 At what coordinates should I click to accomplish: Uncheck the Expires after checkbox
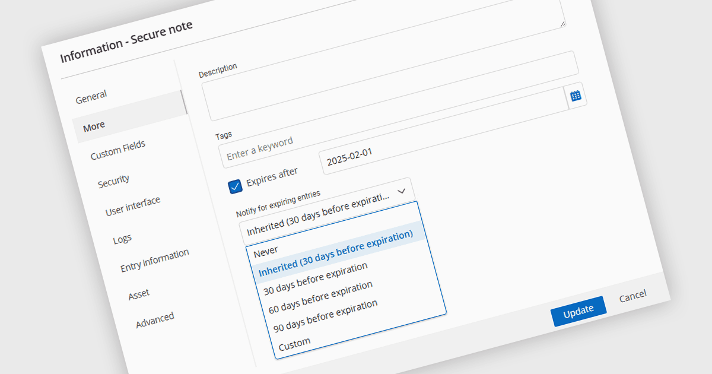(236, 186)
